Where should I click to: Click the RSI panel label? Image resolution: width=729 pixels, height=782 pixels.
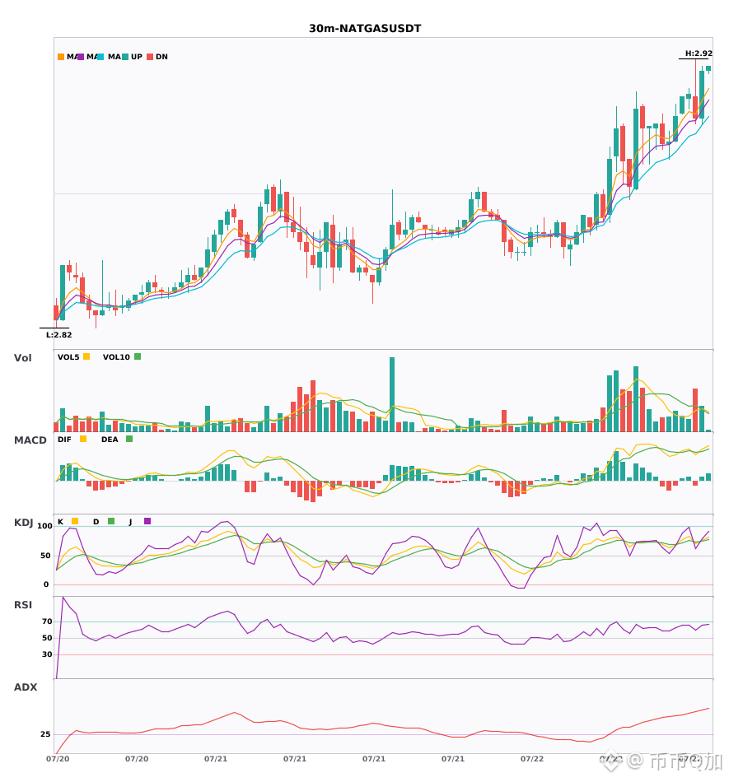(x=23, y=605)
